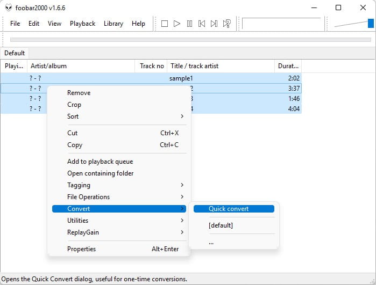Expand the Sort submenu
376x285 pixels.
tap(119, 116)
